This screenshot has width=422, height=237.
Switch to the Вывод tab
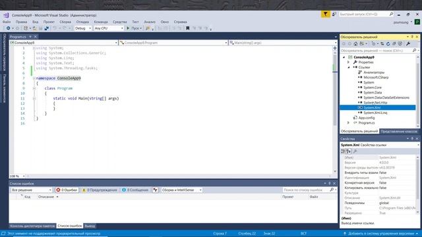click(x=90, y=226)
